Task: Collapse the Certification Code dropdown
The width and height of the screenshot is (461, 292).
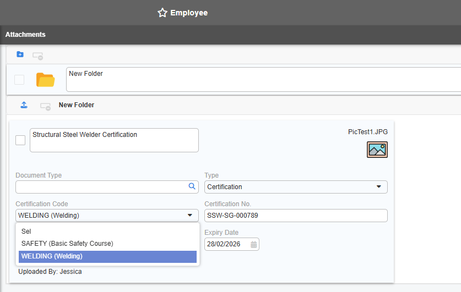Action: click(x=189, y=216)
